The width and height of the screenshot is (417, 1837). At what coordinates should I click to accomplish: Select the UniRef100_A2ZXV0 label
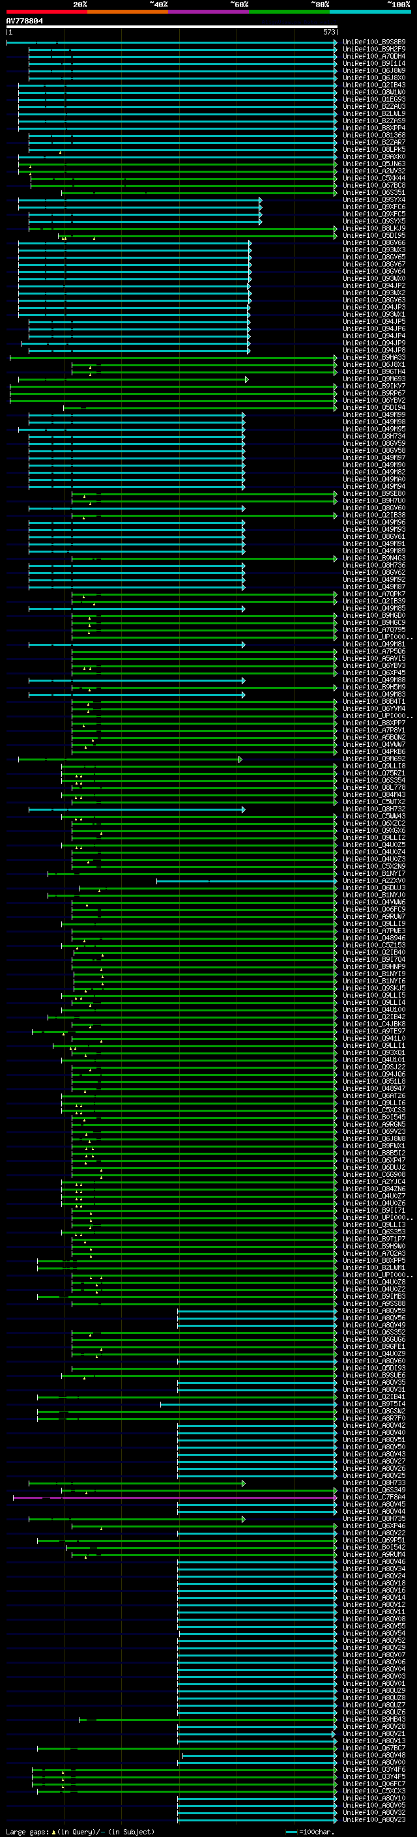point(374,881)
